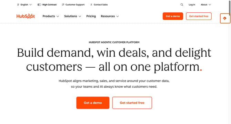
Task: Expand the Products menu chevron
Action: click(x=58, y=16)
